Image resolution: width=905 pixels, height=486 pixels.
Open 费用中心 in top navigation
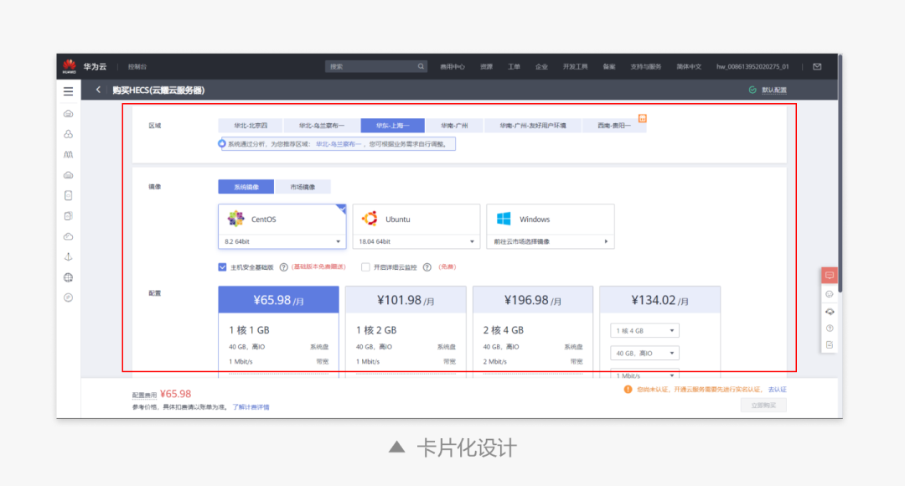point(452,66)
